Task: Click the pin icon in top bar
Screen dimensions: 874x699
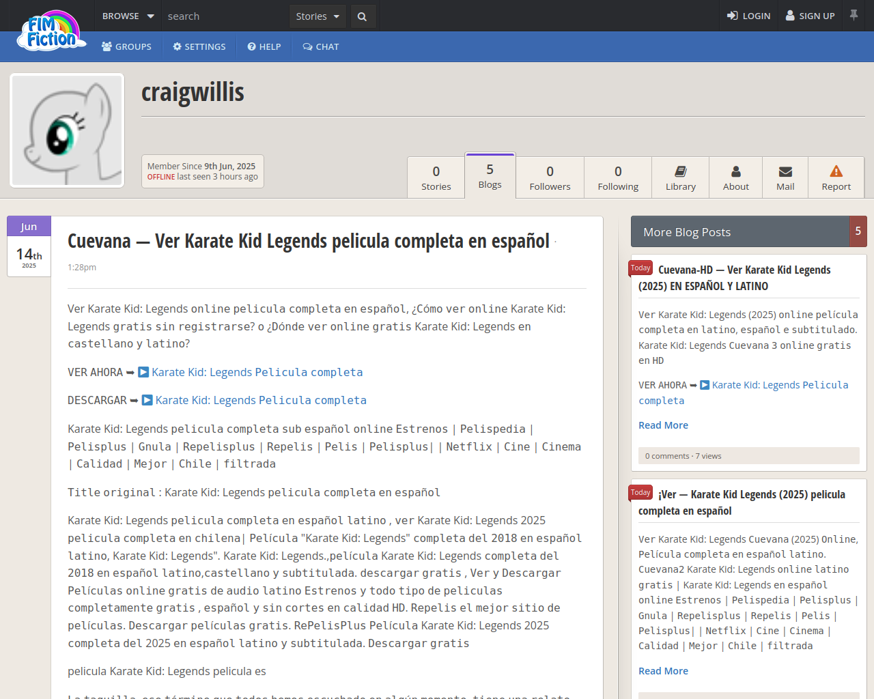Action: click(x=854, y=15)
